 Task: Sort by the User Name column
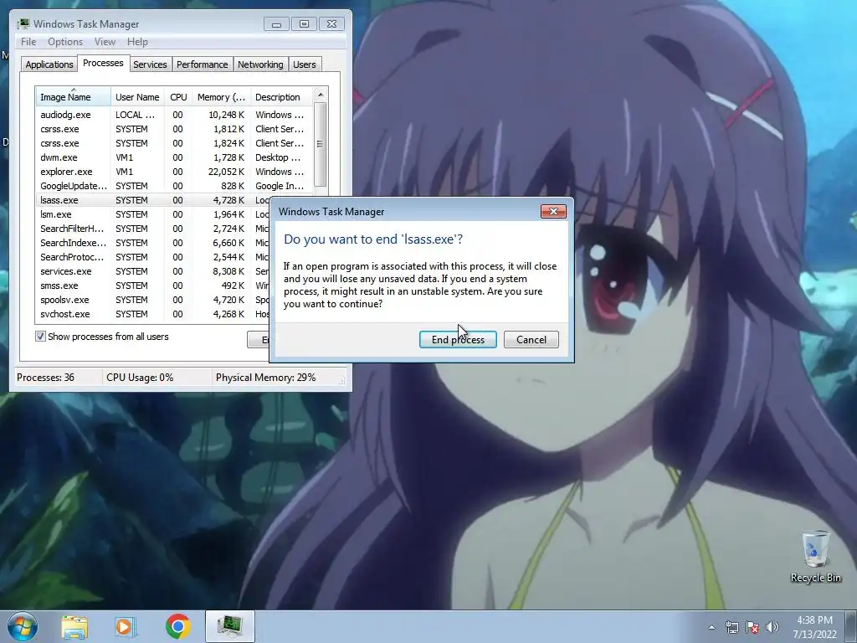coord(137,97)
